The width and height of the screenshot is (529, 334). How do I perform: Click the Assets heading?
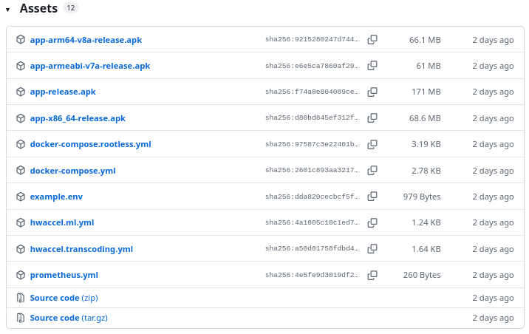[x=38, y=8]
